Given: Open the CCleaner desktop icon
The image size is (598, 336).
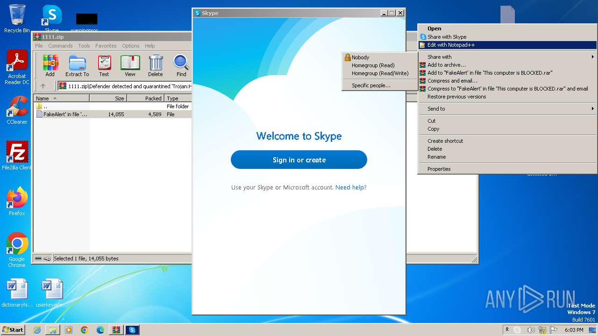Looking at the screenshot, I should [17, 110].
